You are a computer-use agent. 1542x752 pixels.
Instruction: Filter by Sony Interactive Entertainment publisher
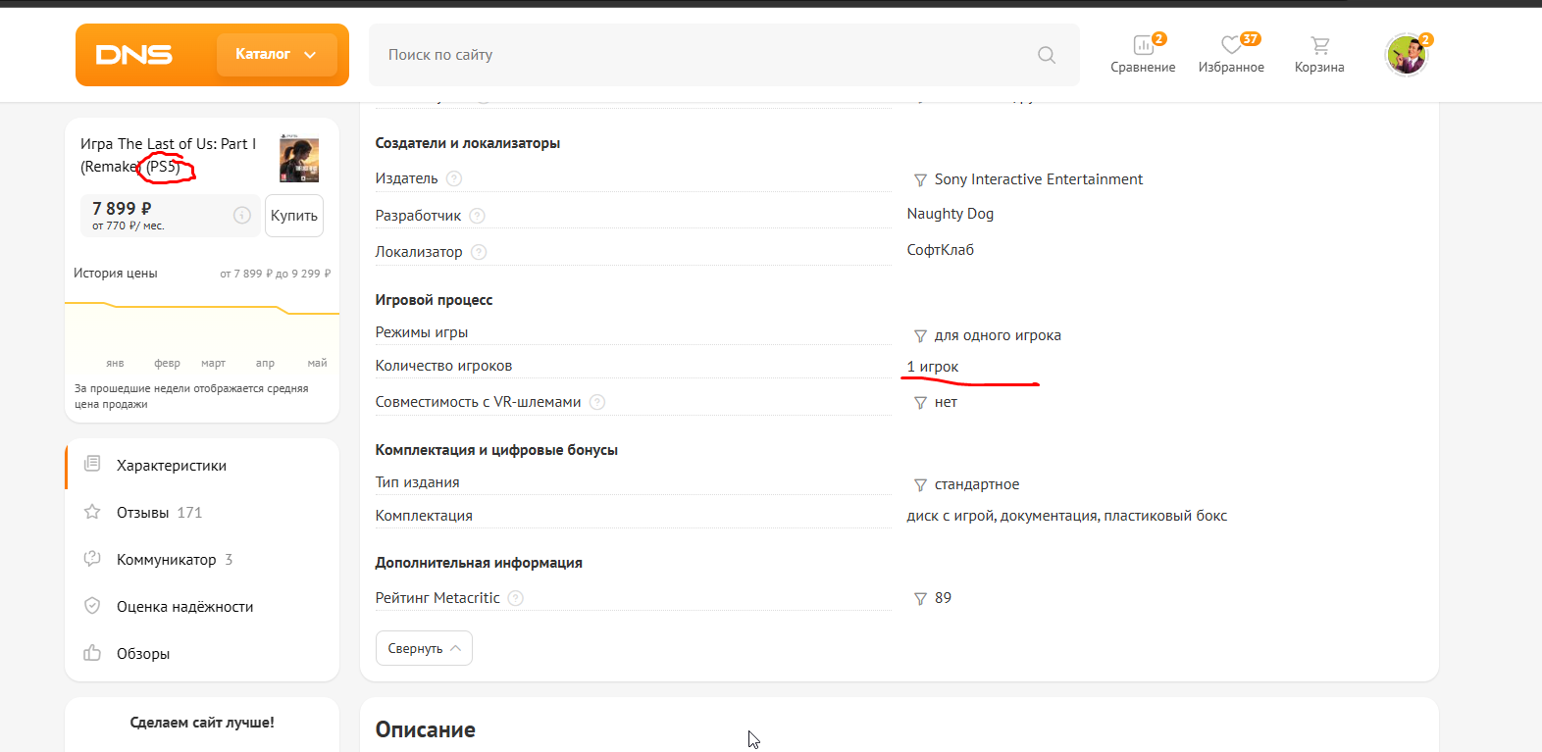tap(1039, 179)
